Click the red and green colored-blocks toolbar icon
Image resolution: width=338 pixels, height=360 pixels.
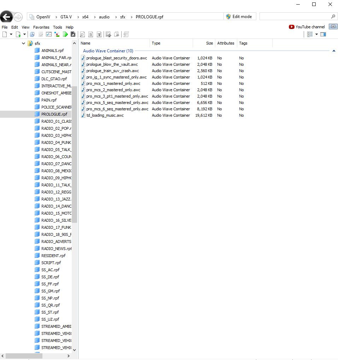[x=57, y=34]
